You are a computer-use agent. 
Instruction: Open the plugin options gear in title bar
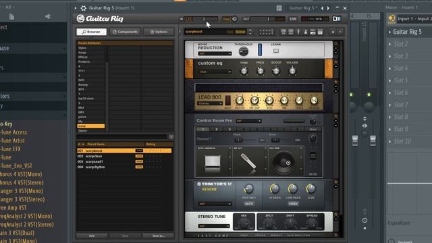click(x=84, y=8)
